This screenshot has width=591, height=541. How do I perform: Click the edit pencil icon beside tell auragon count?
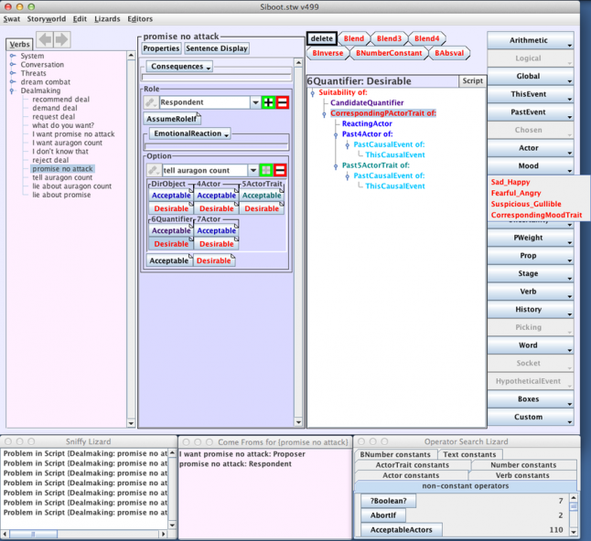(x=154, y=171)
